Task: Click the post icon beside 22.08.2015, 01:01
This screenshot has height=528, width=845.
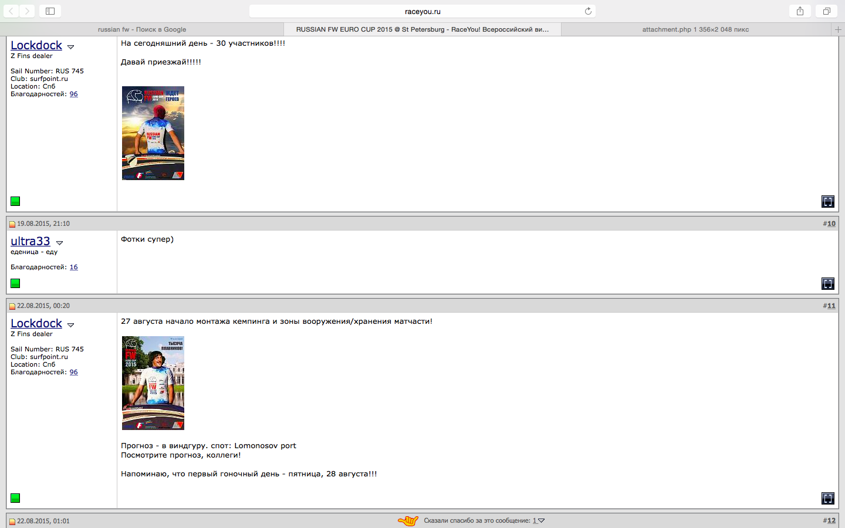Action: click(x=12, y=522)
